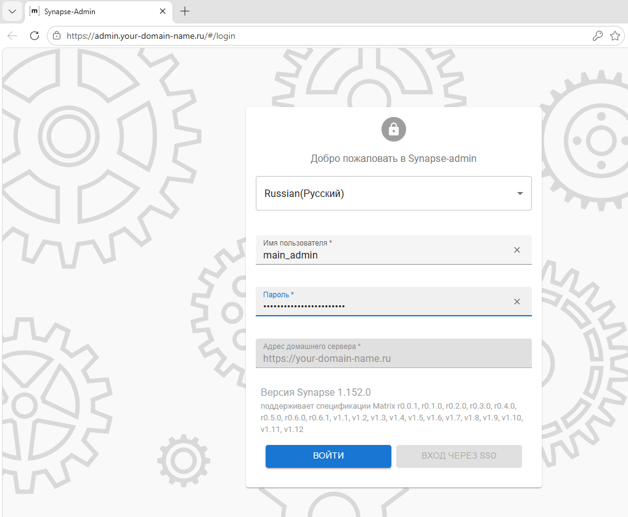View site info via the padlock icon in the address bar
This screenshot has height=517, width=628.
click(x=57, y=36)
